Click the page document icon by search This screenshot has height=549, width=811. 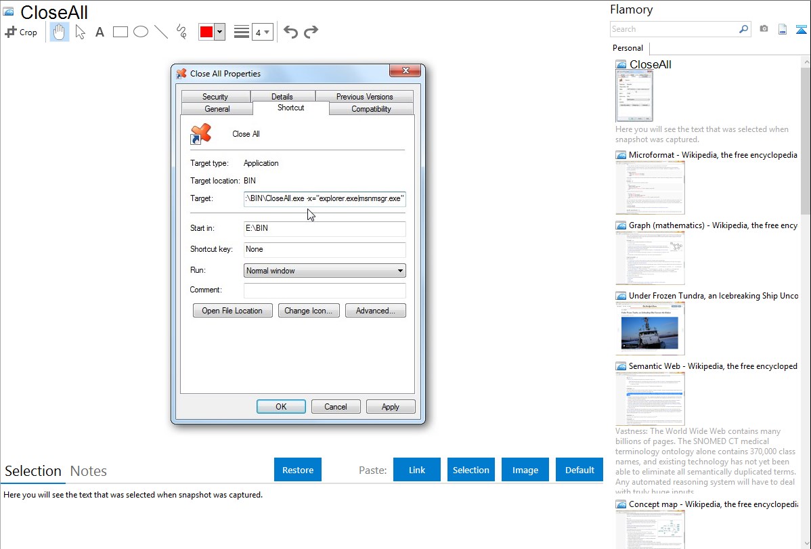pos(783,29)
